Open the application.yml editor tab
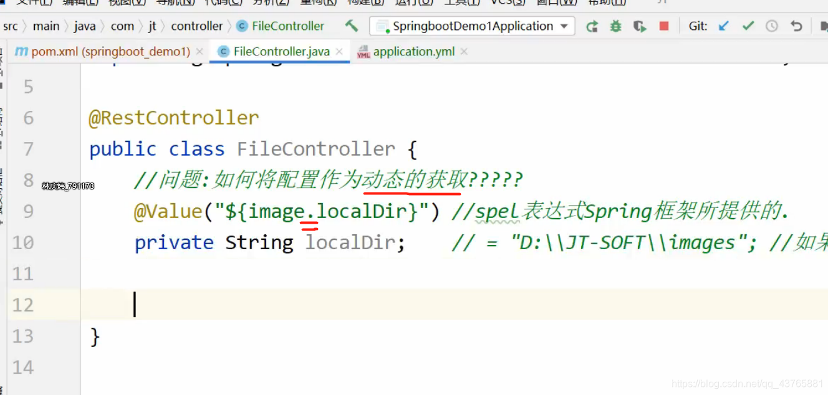The height and width of the screenshot is (395, 828). 414,52
